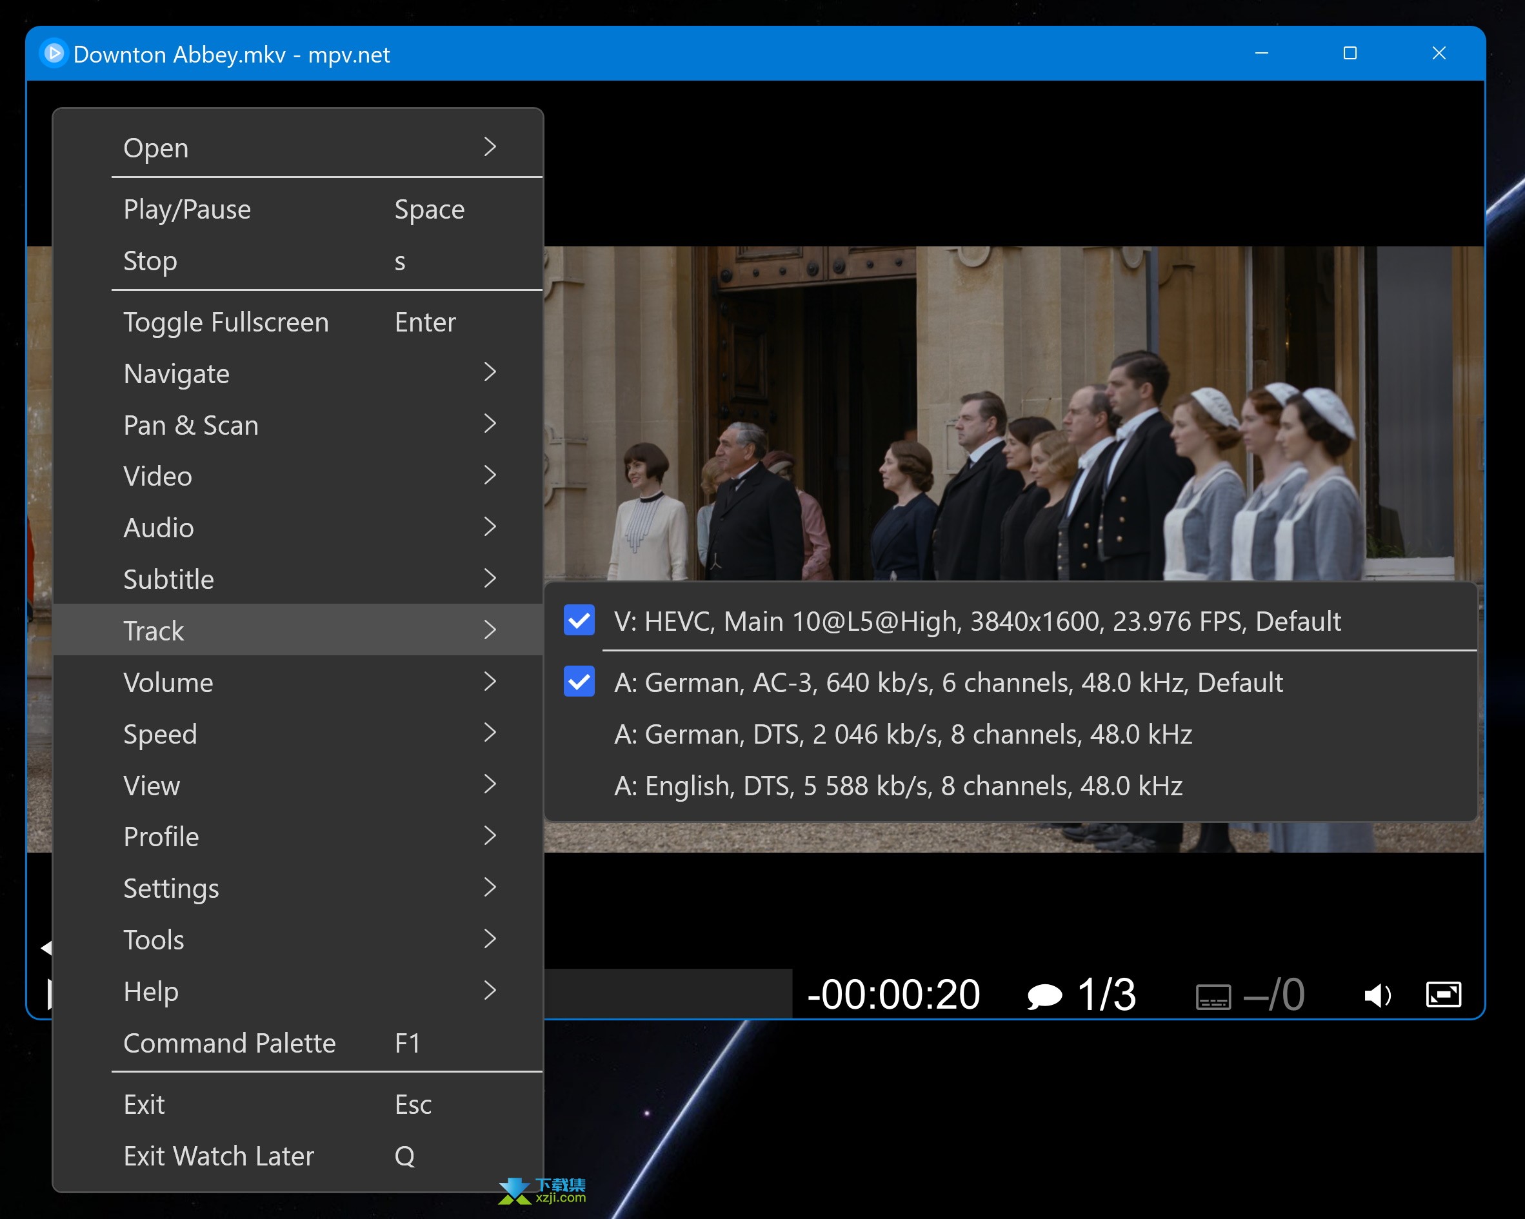The image size is (1525, 1219).
Task: Click Play/Pause in the menu
Action: (188, 209)
